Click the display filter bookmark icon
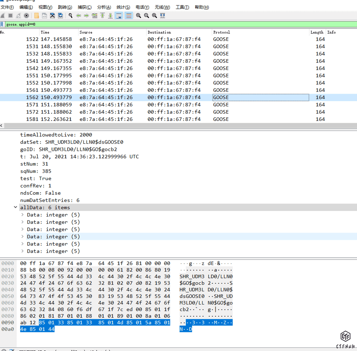Screen dimensions: 357x351 (2, 24)
